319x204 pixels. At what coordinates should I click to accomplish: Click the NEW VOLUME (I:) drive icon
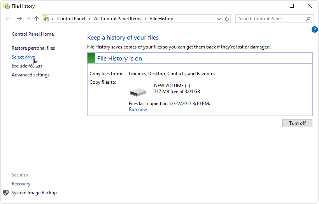tap(138, 92)
